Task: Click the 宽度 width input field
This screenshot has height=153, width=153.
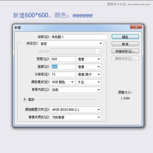Action: (63, 59)
